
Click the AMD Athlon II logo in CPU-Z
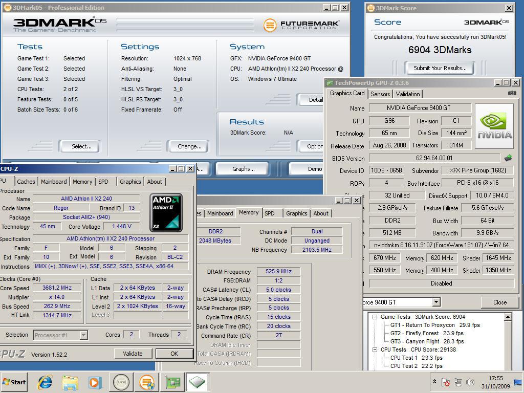tap(166, 212)
